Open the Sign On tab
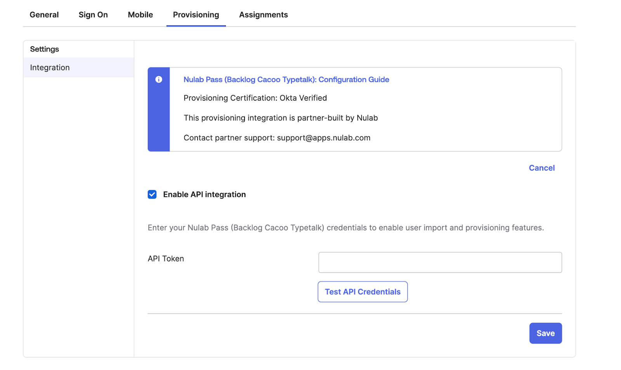This screenshot has height=370, width=621. tap(93, 15)
